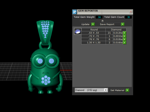The width and height of the screenshot is (150, 112).
Task: Click the green arrow next to Set Material
Action: [127, 90]
